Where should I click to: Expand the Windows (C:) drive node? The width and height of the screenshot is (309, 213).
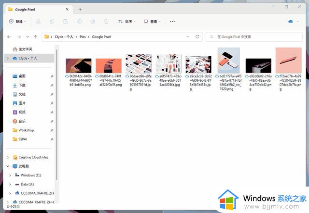tap(10, 175)
